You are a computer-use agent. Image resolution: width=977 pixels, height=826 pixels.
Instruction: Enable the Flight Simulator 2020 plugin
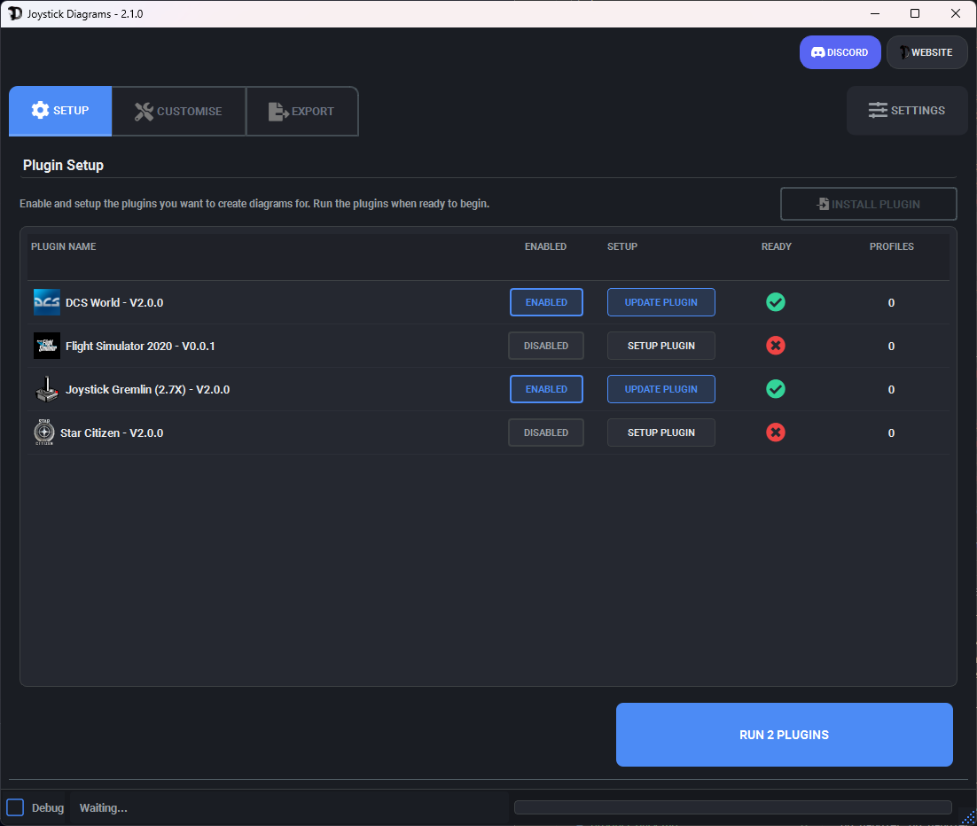click(546, 346)
